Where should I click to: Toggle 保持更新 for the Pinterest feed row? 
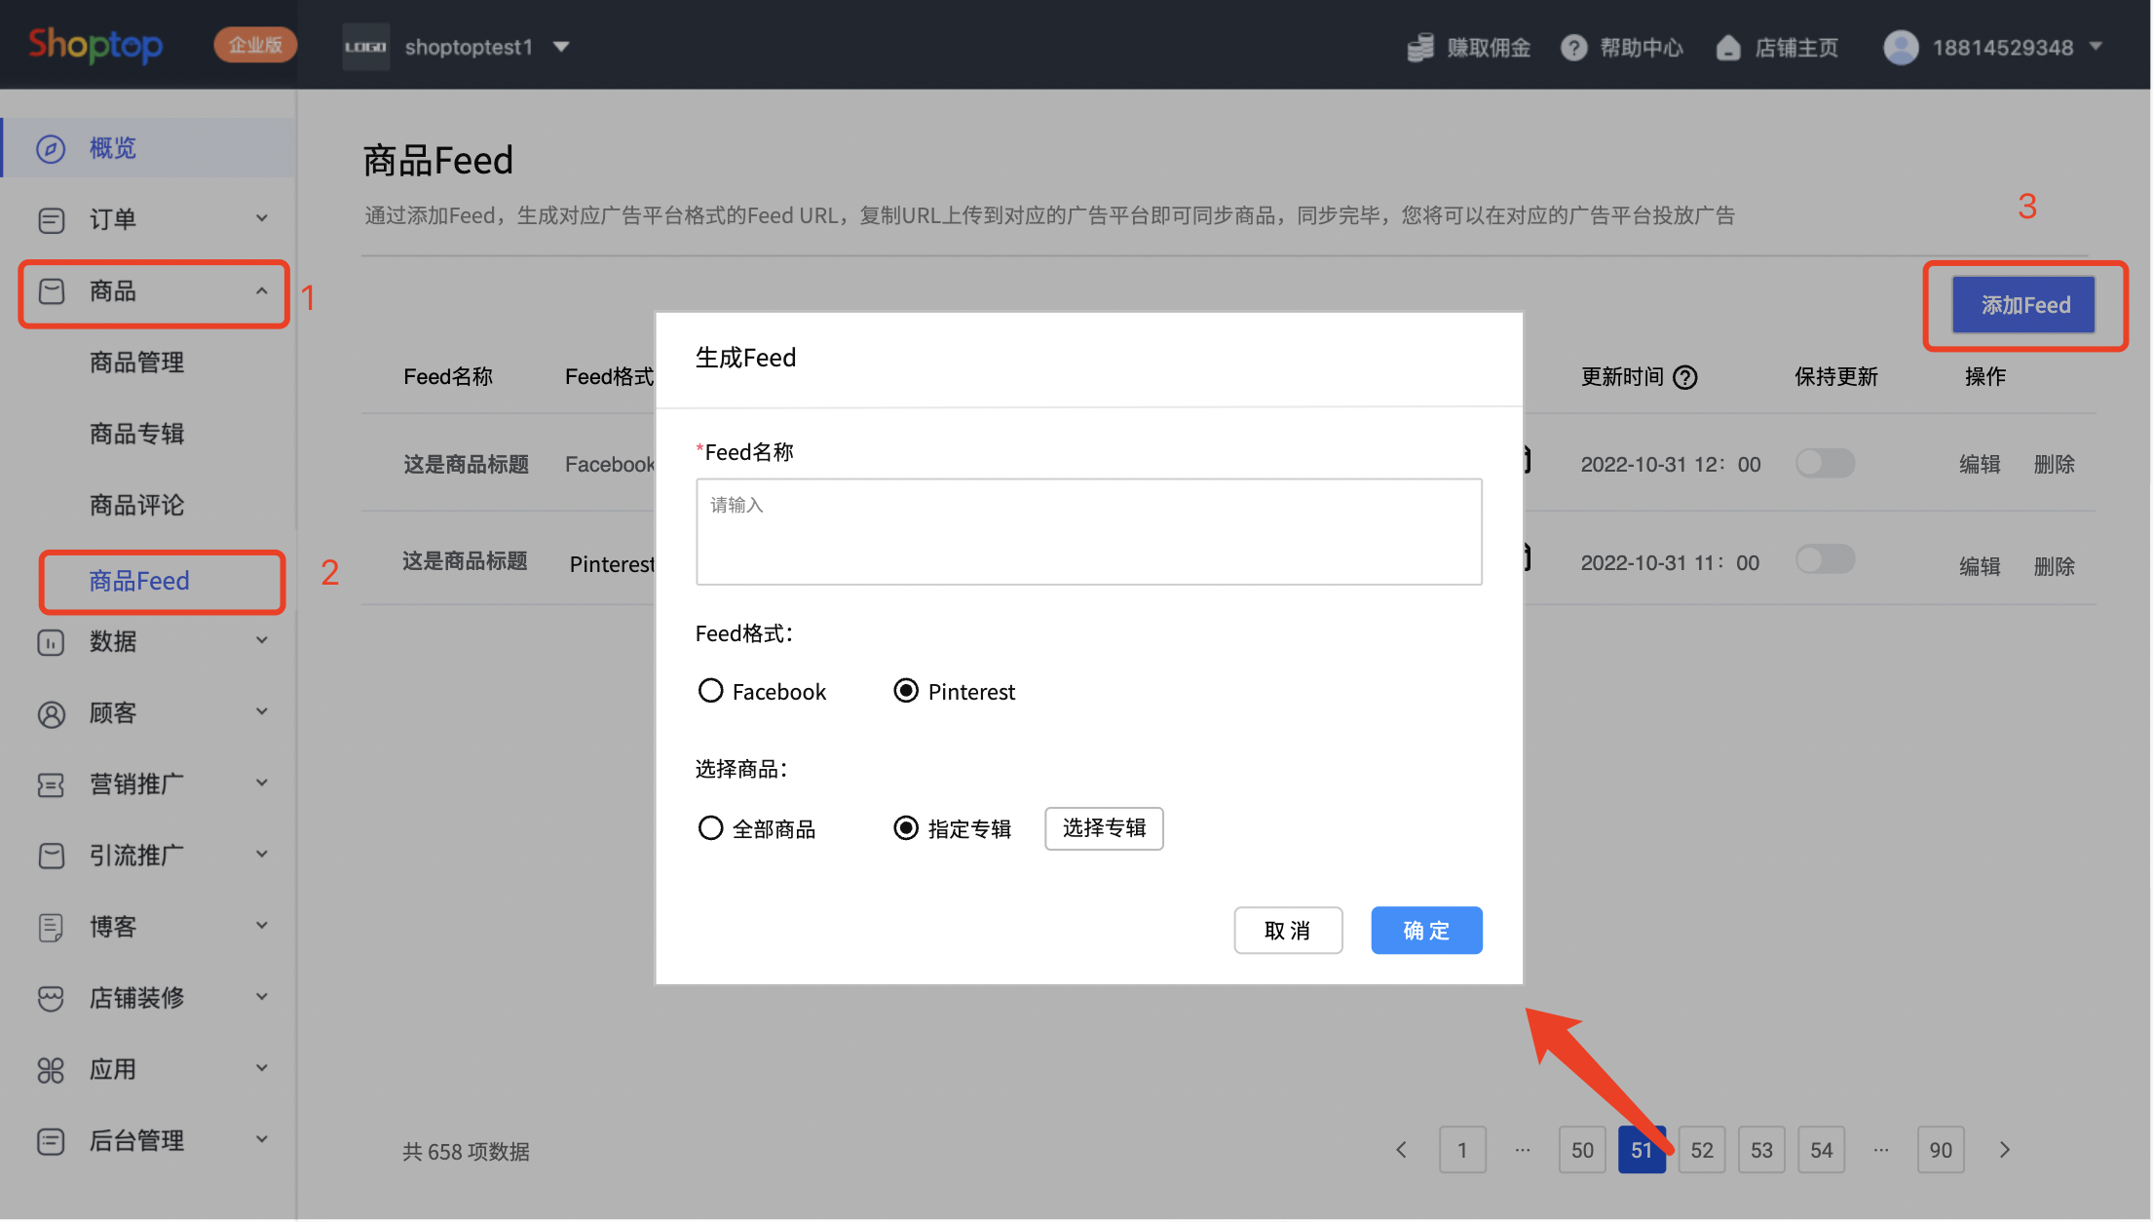1825,560
